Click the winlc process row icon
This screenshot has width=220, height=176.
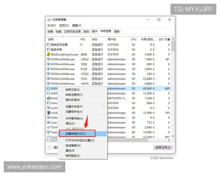48,103
